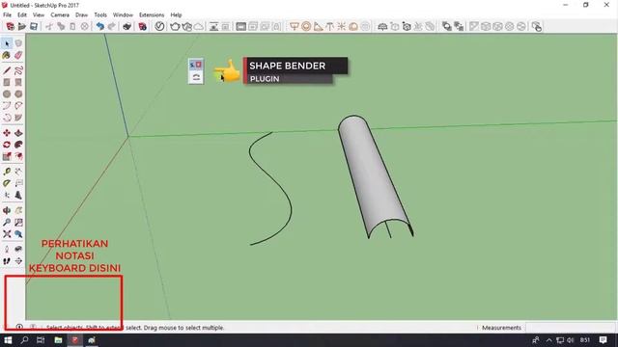The image size is (618, 347).
Task: Click the Open folder toolbar icon
Action: pyautogui.click(x=22, y=26)
